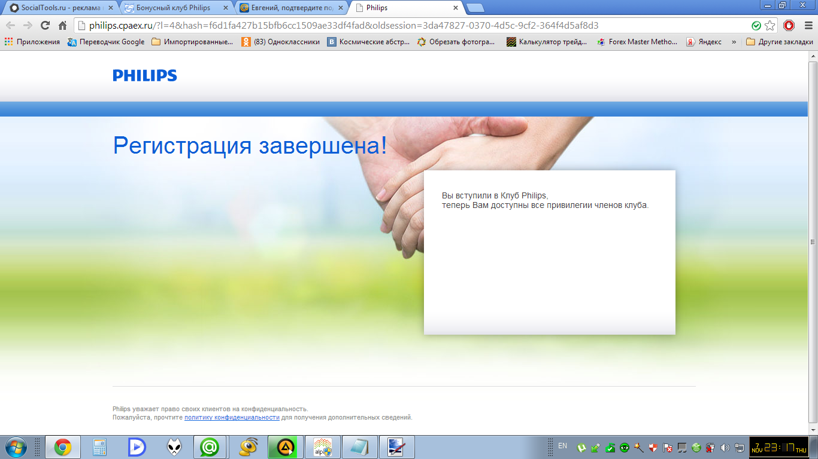Open the Другие закладки folder
Viewport: 818px width, 459px height.
(x=780, y=42)
